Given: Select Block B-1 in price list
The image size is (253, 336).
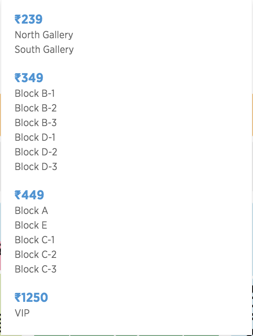Looking at the screenshot, I should click(35, 94).
